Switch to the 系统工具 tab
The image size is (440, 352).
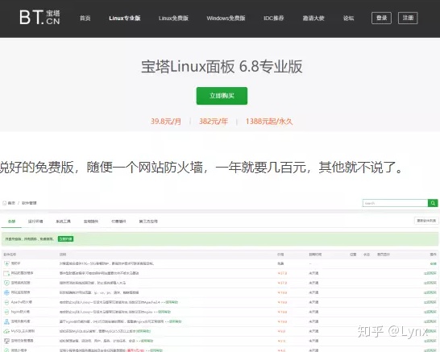pos(63,222)
